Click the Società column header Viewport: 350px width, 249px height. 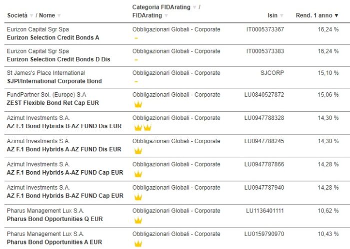pyautogui.click(x=17, y=15)
